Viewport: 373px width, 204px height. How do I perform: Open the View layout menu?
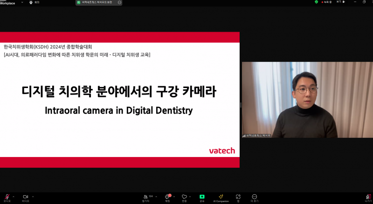(x=339, y=2)
